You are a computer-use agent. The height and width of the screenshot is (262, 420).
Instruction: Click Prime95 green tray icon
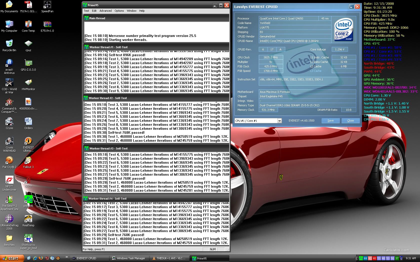361,258
